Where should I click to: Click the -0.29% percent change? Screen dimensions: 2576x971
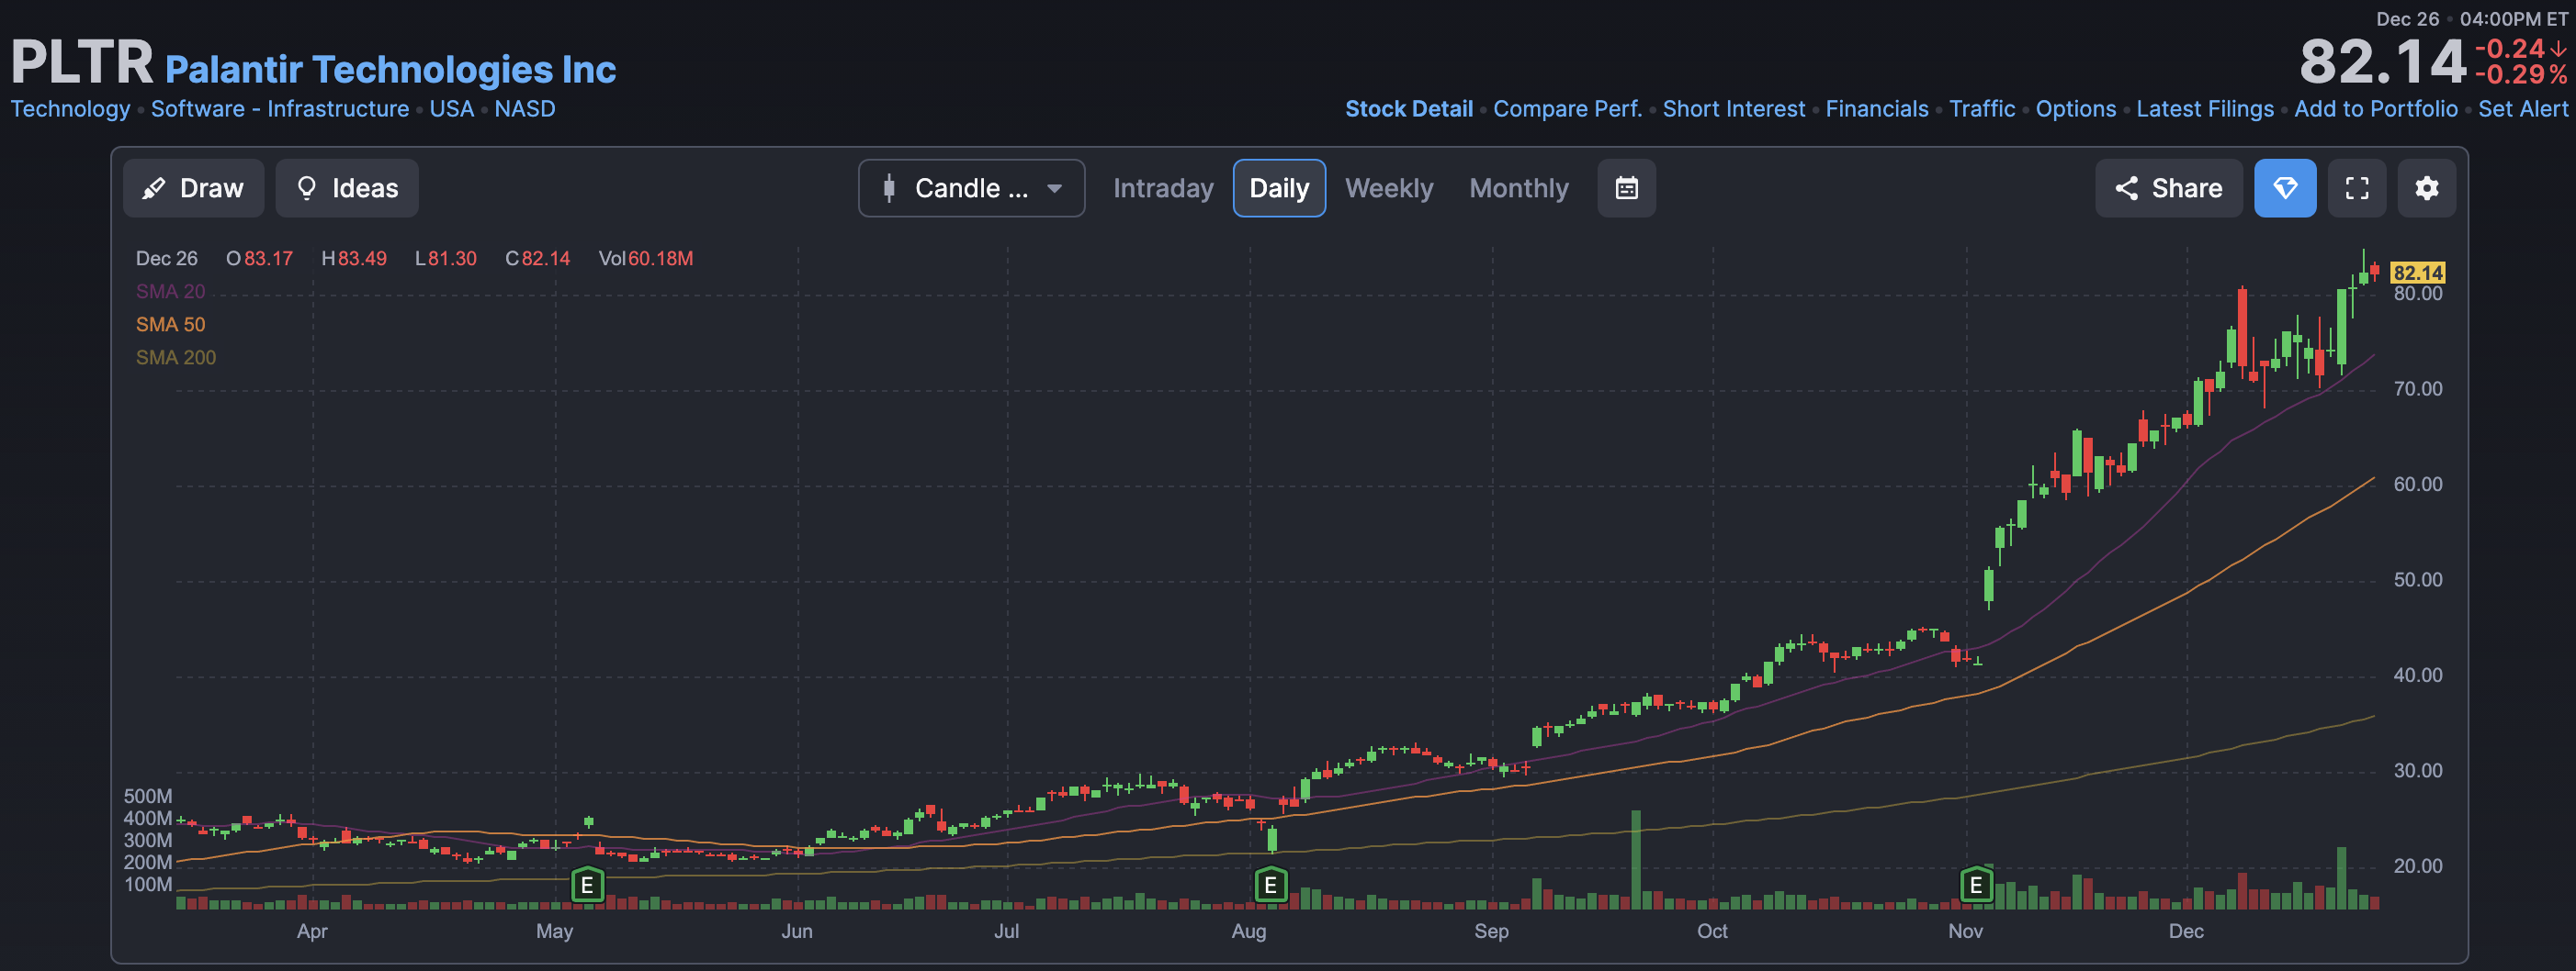pyautogui.click(x=2521, y=75)
